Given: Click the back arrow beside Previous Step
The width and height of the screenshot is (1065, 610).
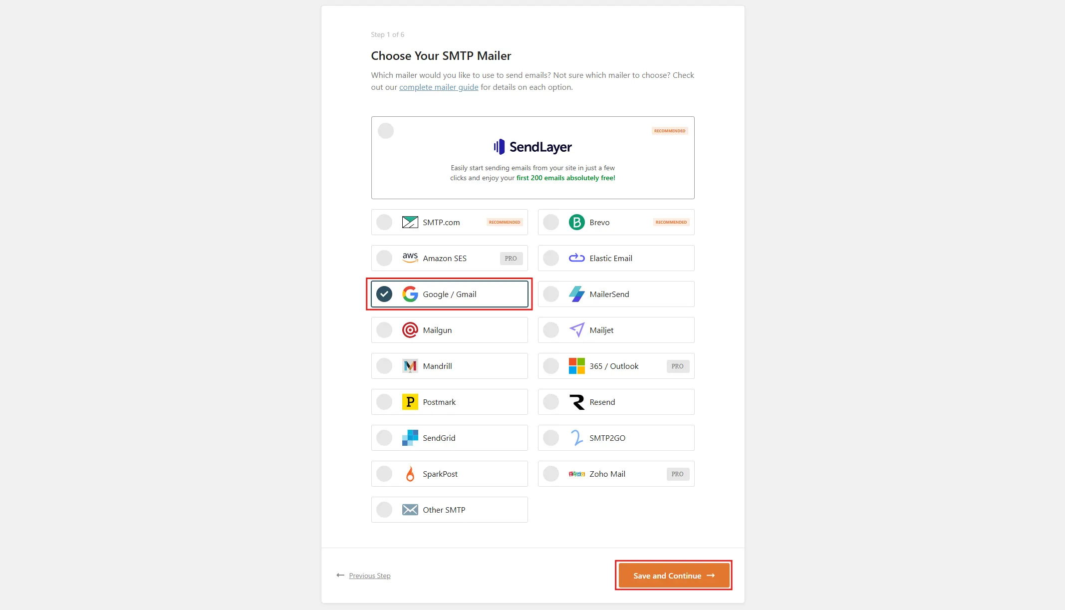Looking at the screenshot, I should coord(340,576).
